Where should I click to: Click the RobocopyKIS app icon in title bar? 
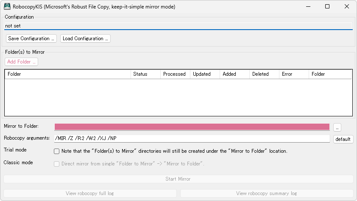[x=7, y=7]
